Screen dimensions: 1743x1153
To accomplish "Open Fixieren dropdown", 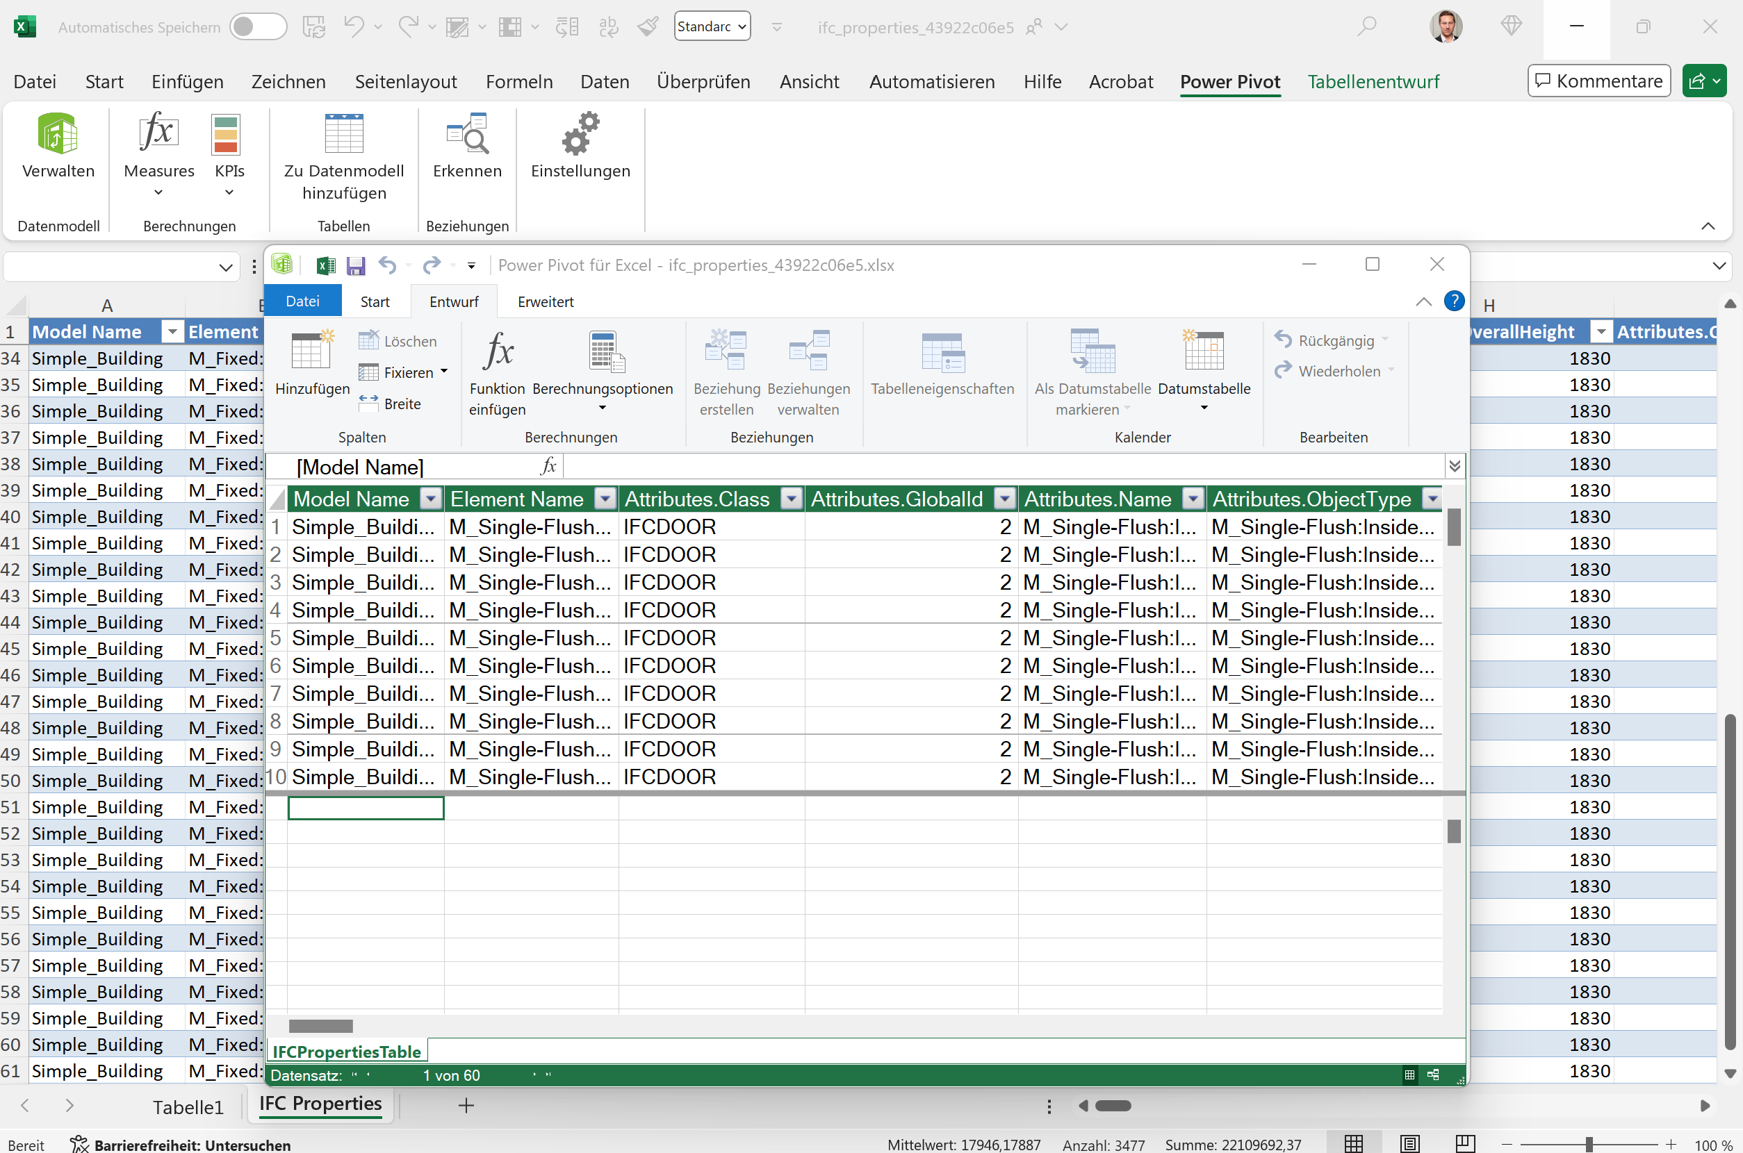I will [x=443, y=372].
